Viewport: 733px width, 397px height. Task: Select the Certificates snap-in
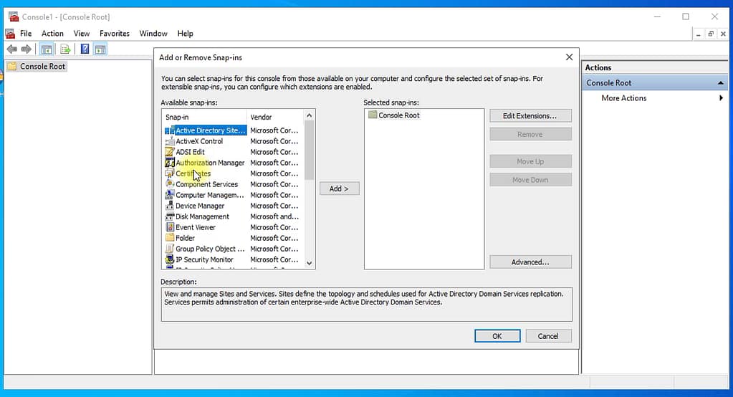tap(193, 173)
